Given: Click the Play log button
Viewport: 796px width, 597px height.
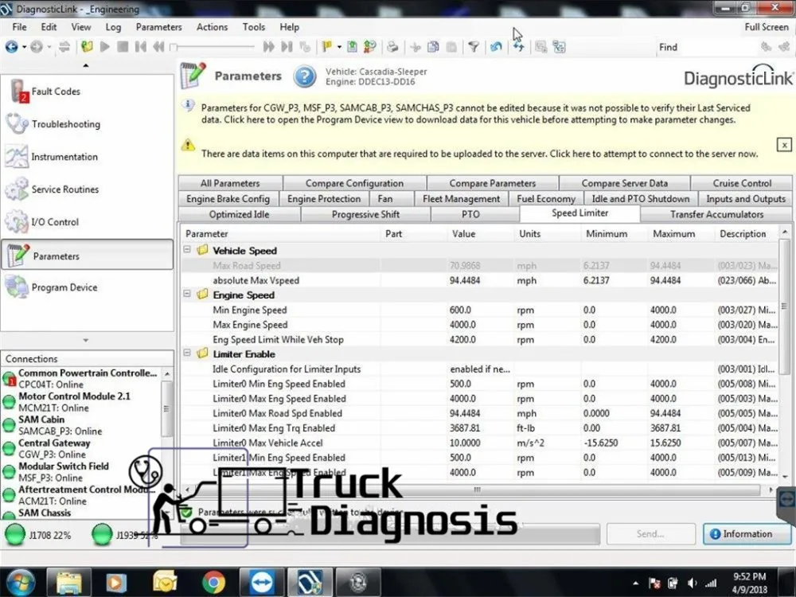Looking at the screenshot, I should 104,47.
